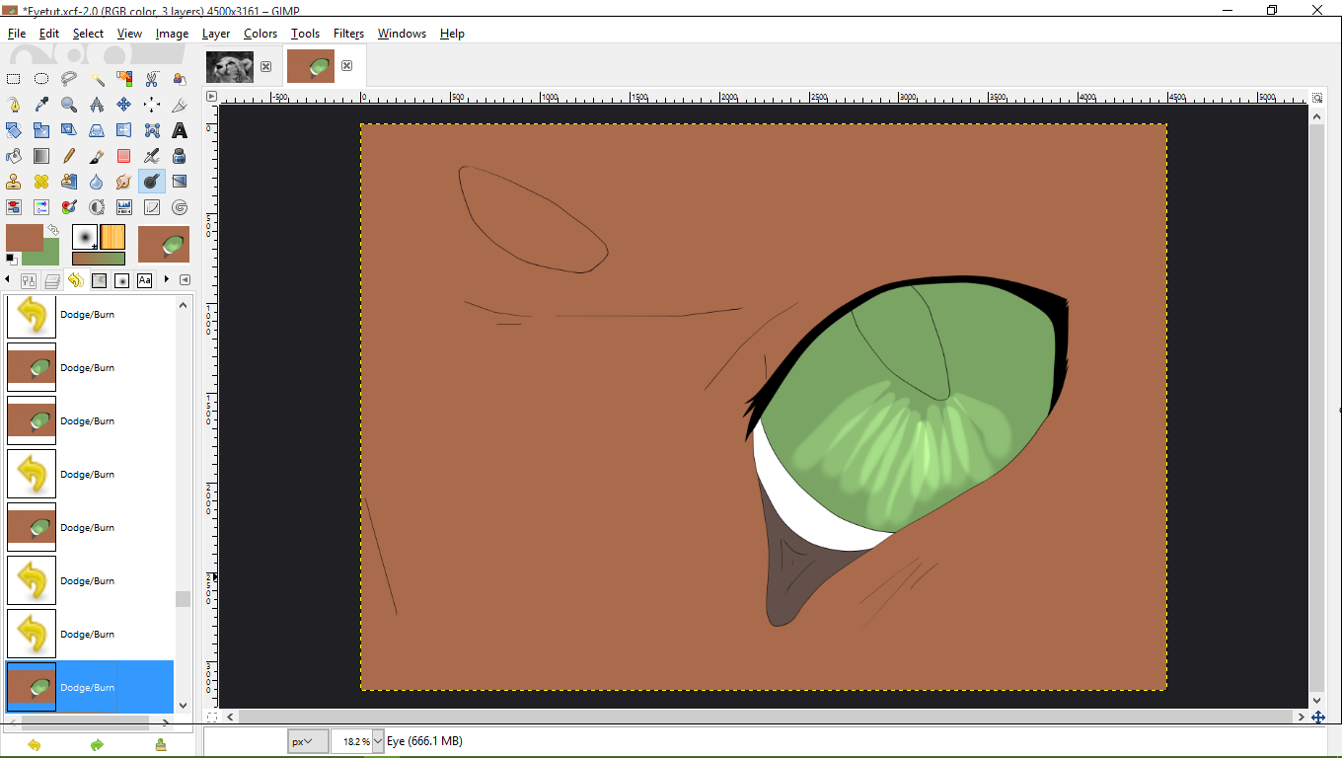
Task: Switch to the Layers dock tab
Action: tap(52, 281)
